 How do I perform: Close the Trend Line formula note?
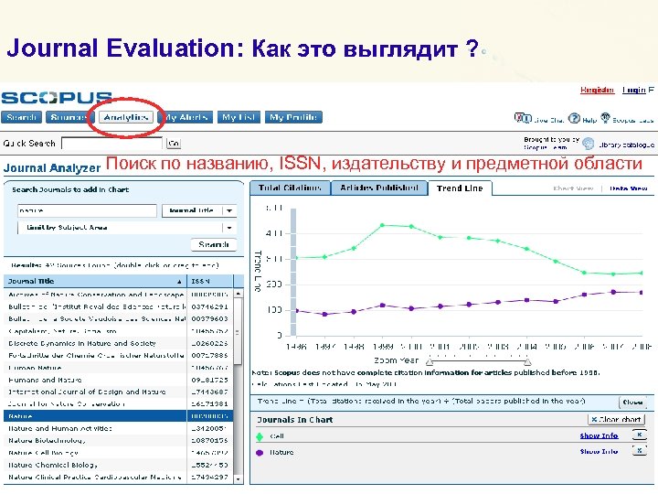pos(632,402)
